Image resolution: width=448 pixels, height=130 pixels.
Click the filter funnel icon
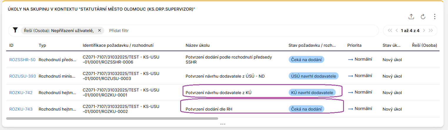tap(15, 30)
